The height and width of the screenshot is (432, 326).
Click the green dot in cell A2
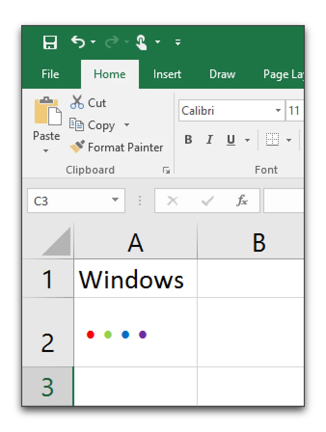[x=108, y=335]
